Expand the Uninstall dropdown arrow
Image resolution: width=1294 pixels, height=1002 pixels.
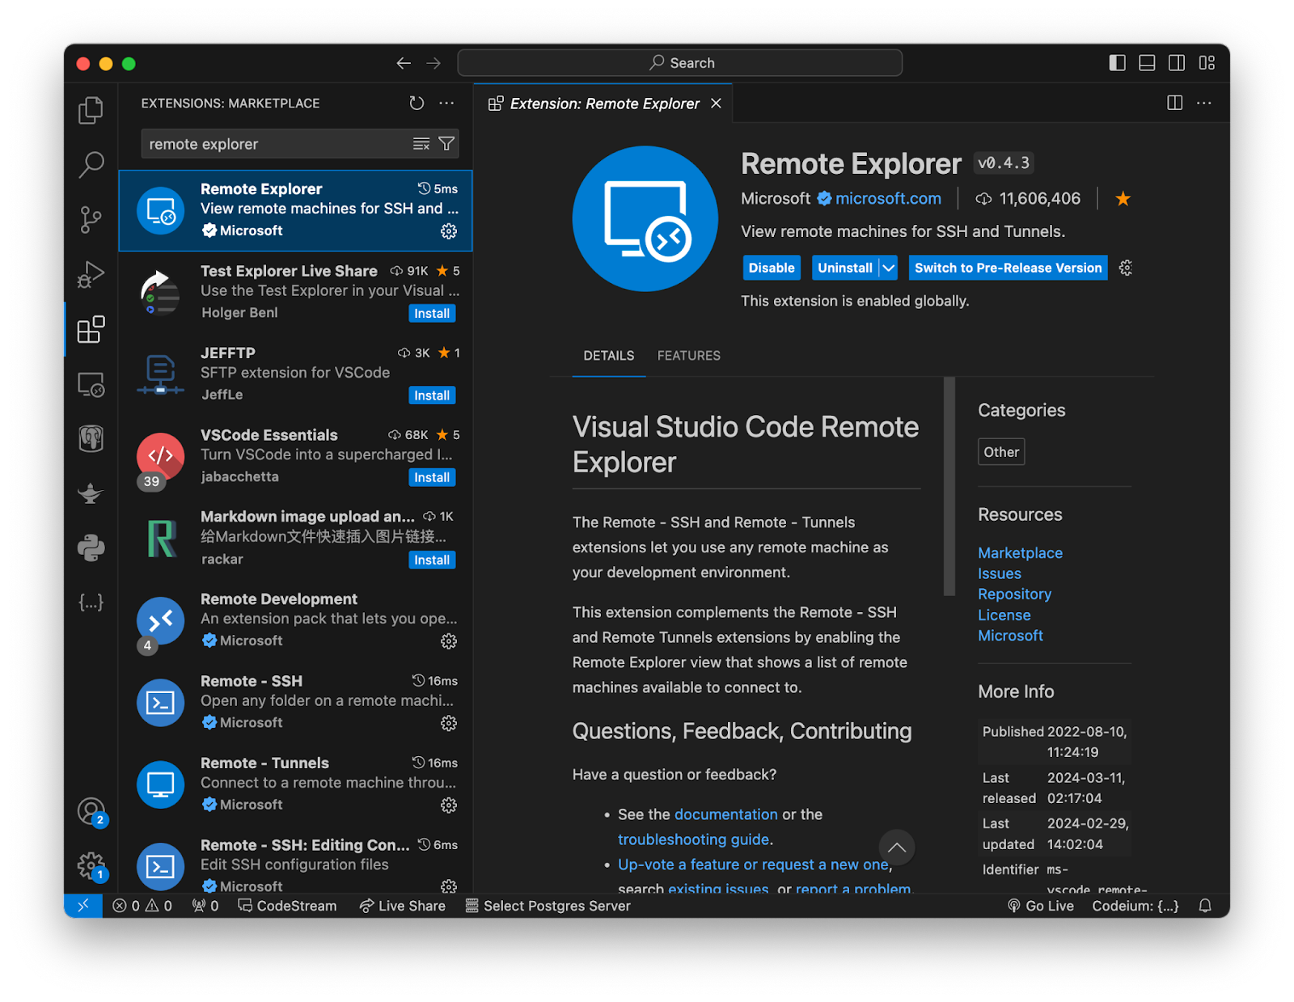888,268
